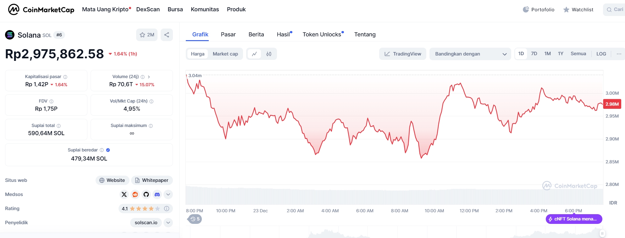Open Solana's Reddit social link
625x238 pixels.
pyautogui.click(x=135, y=194)
